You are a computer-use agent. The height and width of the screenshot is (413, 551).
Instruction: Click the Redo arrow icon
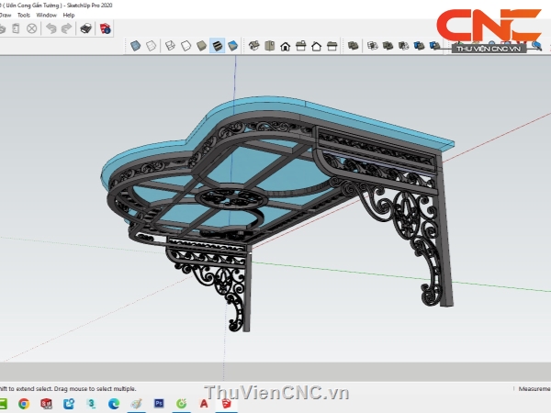pyautogui.click(x=66, y=28)
